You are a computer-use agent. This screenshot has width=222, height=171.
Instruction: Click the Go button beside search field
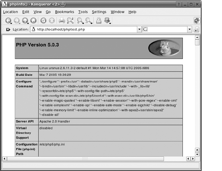point(196,30)
